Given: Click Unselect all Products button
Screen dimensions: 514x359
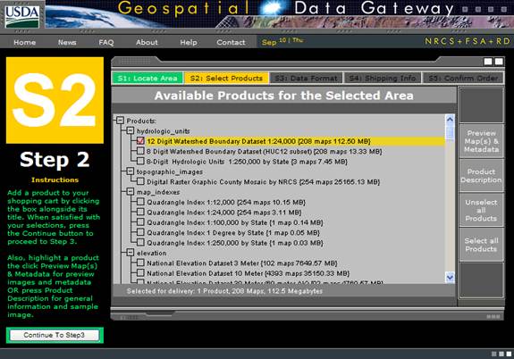Looking at the screenshot, I should click(x=481, y=210).
